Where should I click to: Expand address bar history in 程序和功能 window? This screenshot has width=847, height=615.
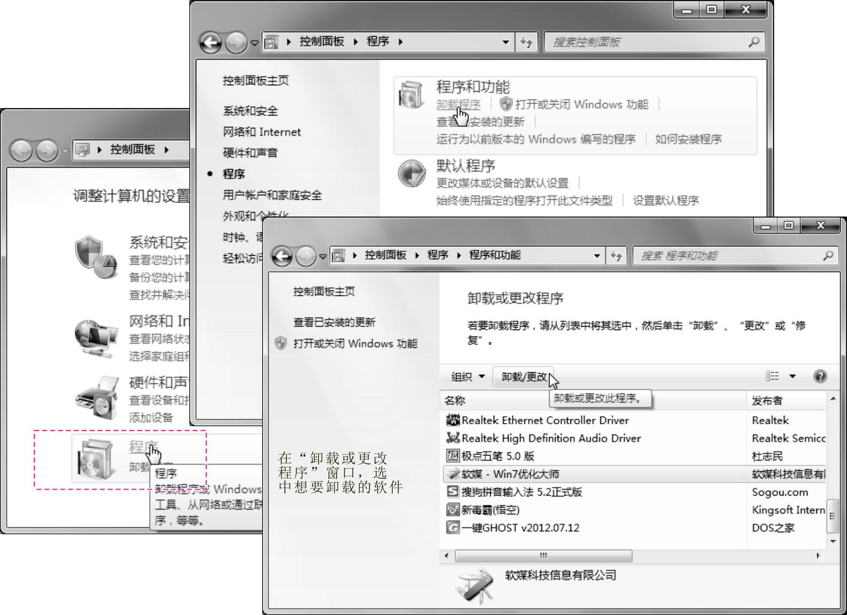click(597, 256)
